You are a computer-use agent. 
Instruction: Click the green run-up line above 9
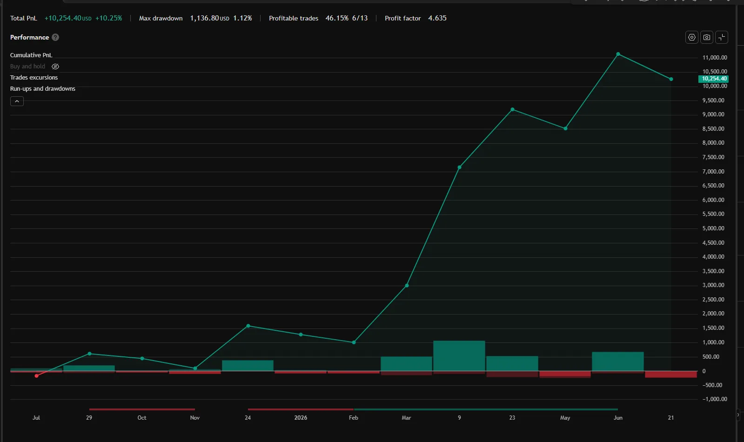point(486,409)
